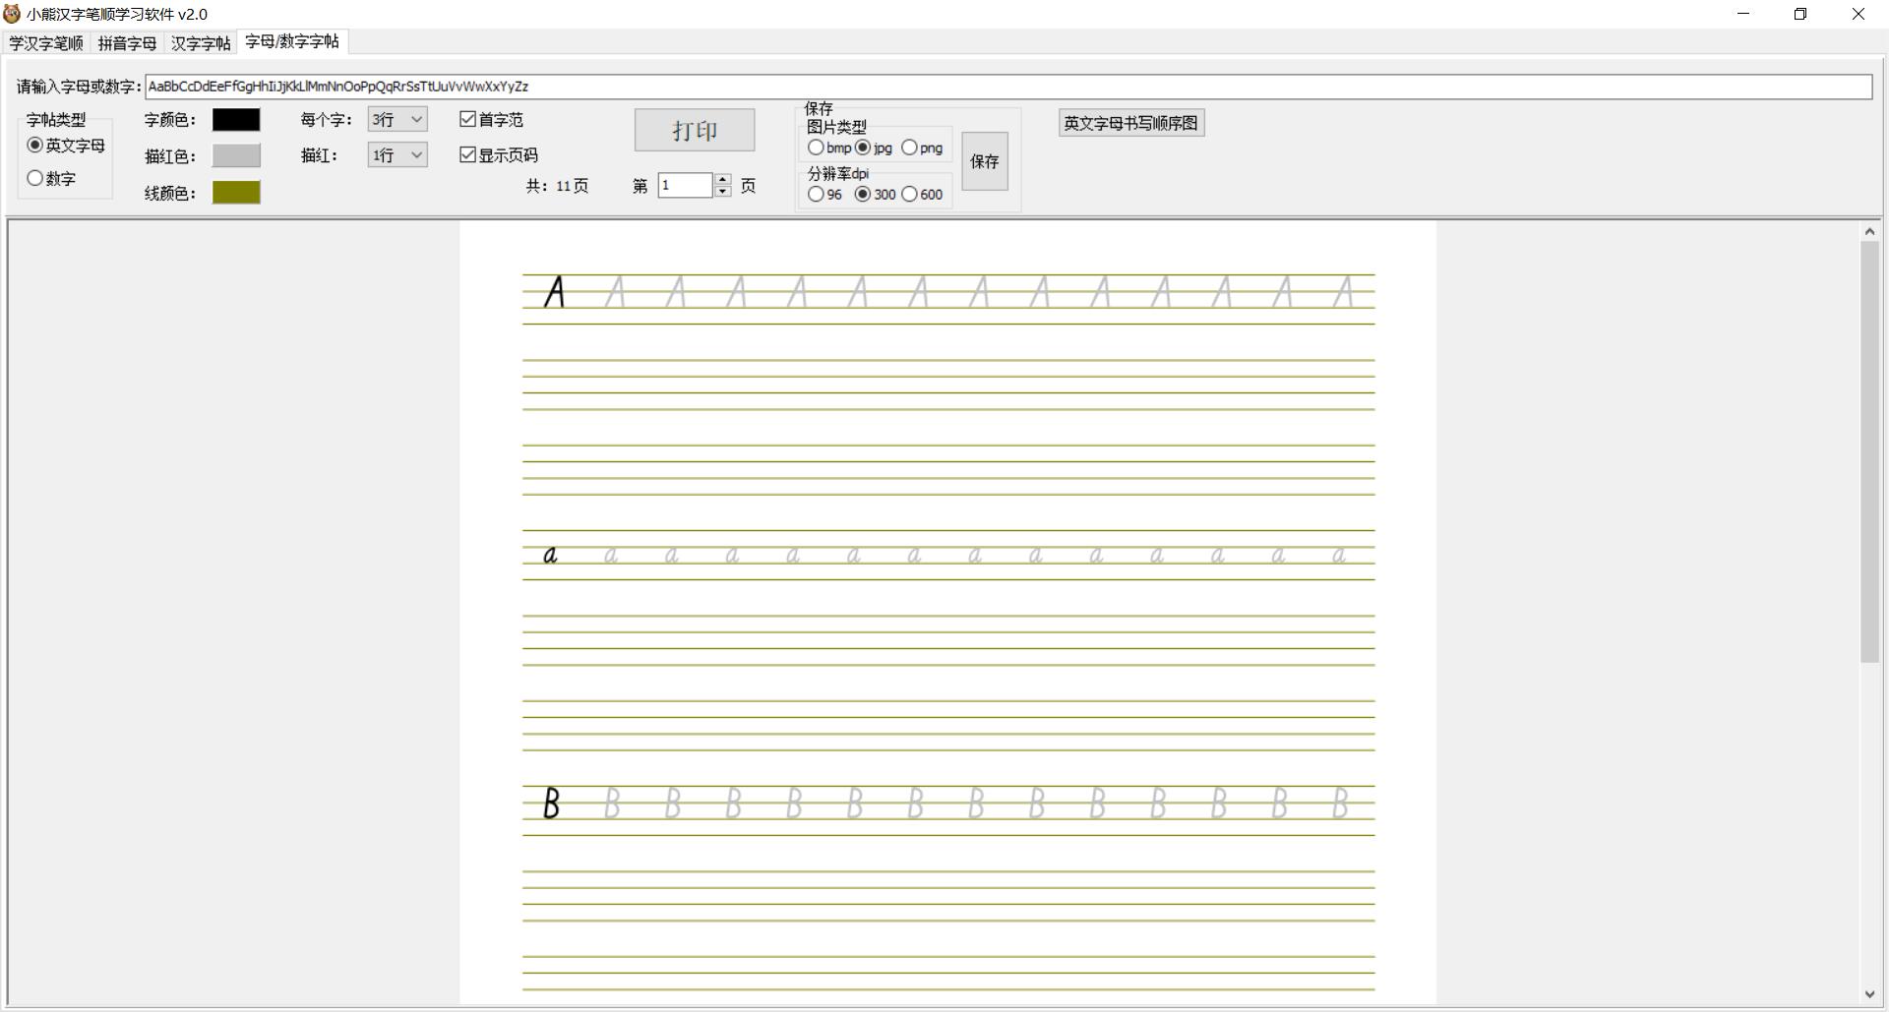Uncheck the 显示页码 checkbox

click(468, 154)
